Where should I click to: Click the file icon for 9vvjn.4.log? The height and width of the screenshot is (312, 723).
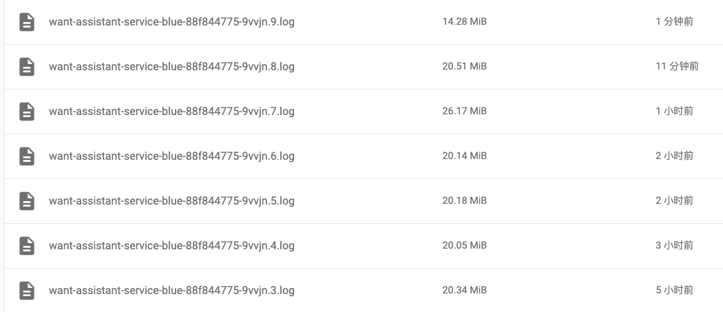click(x=27, y=246)
